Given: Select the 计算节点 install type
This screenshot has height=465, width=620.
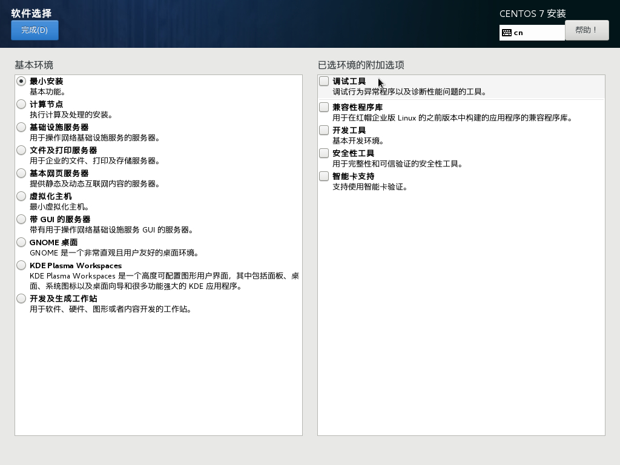Looking at the screenshot, I should (x=21, y=104).
